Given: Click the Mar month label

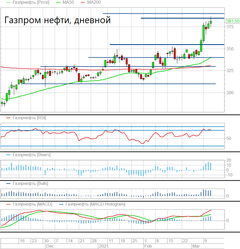Looking at the screenshot, I should pos(196,246).
